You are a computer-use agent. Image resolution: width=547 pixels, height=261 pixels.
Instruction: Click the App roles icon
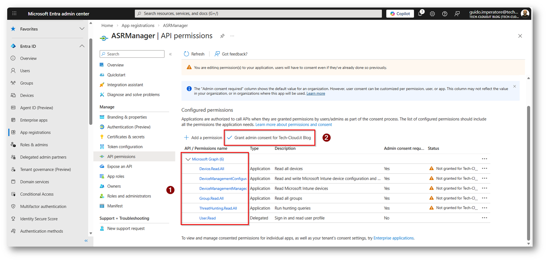(x=102, y=176)
